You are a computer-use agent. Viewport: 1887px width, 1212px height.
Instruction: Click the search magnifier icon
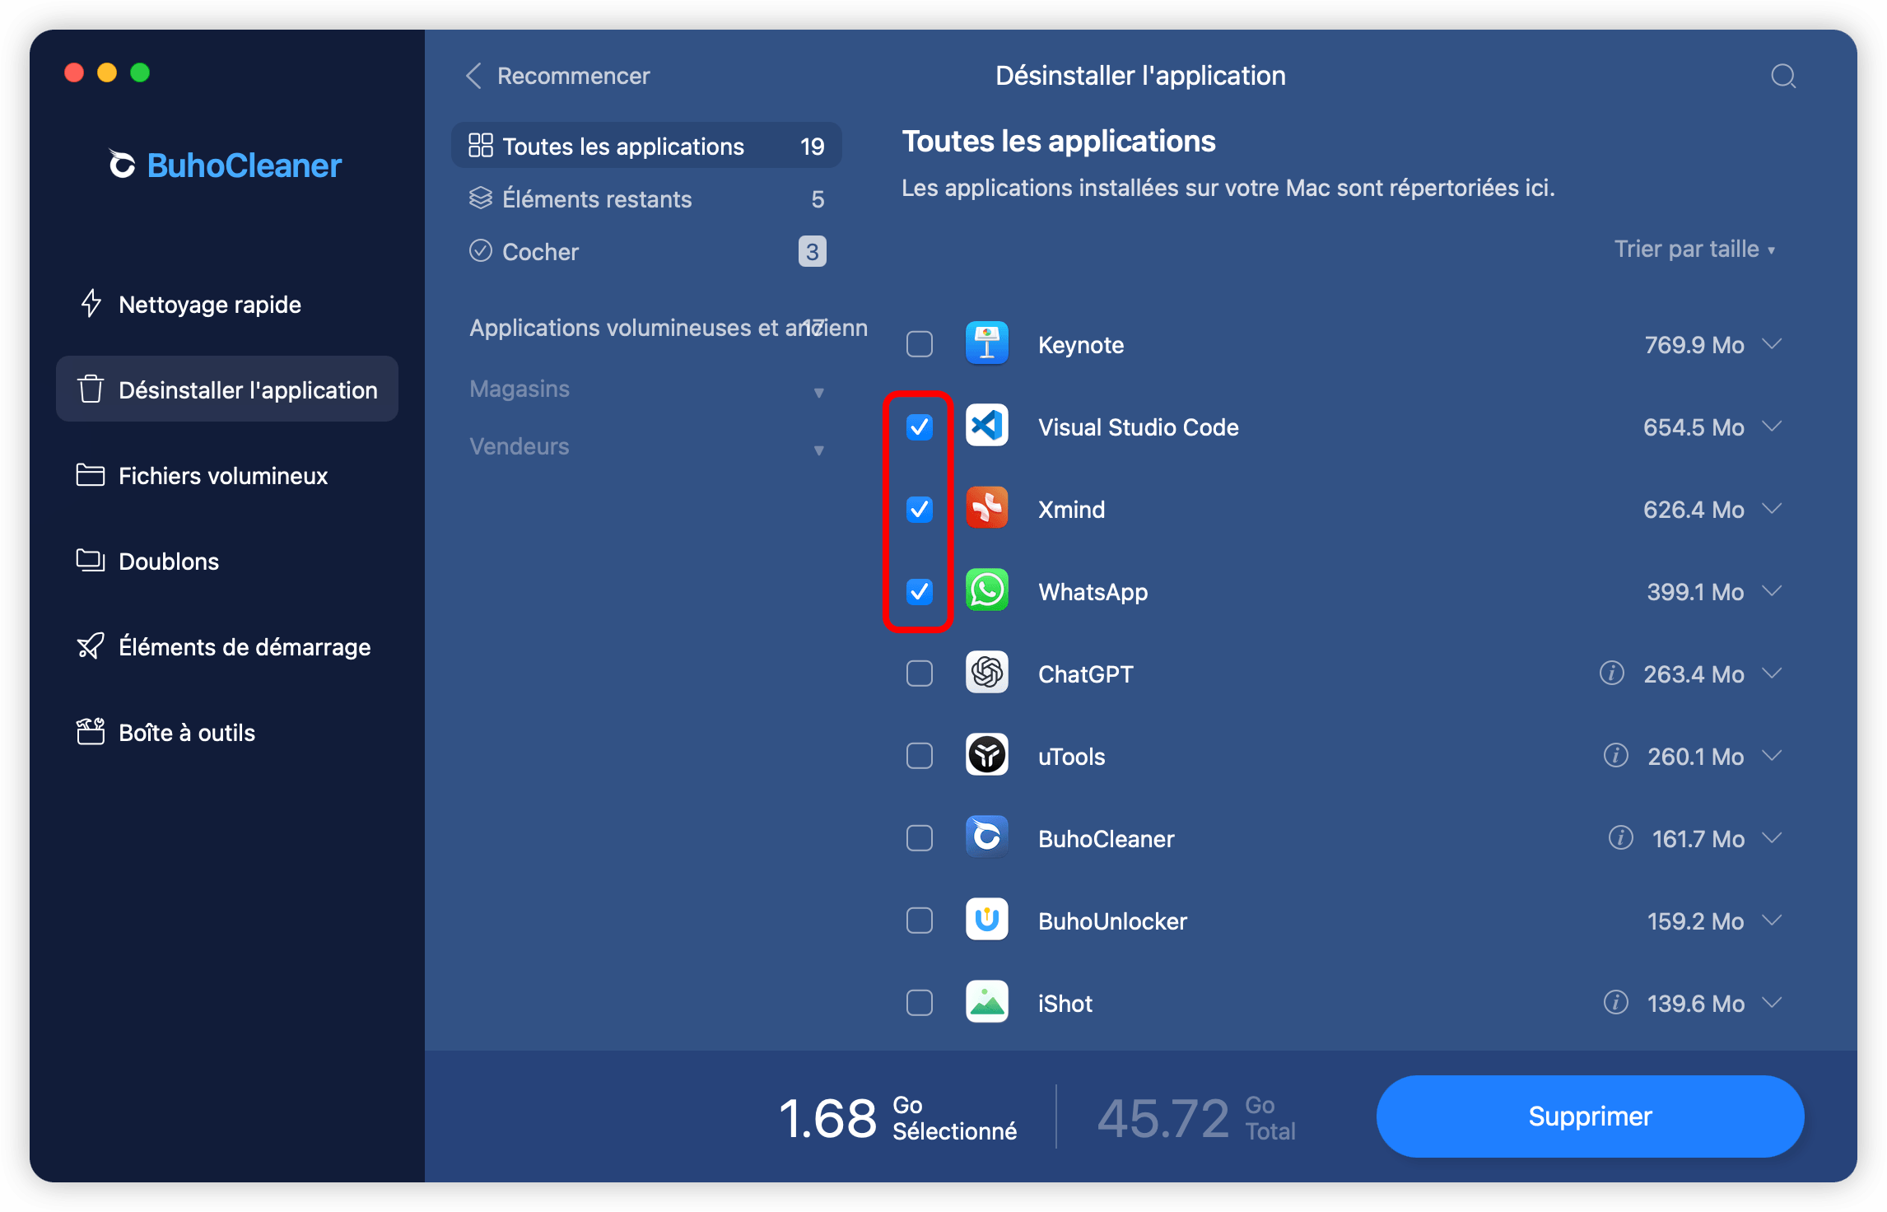coord(1783,76)
